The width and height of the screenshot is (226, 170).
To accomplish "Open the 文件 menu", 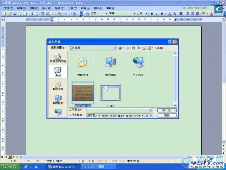I will pos(8,8).
